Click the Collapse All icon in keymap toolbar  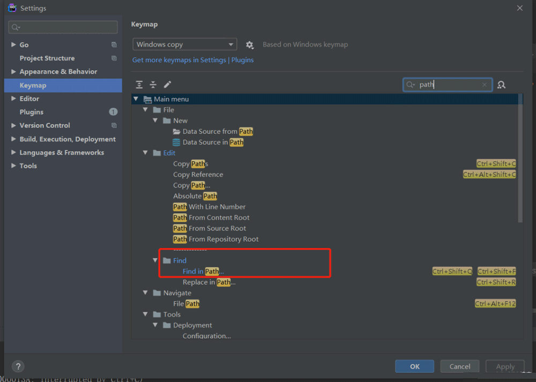click(x=153, y=85)
